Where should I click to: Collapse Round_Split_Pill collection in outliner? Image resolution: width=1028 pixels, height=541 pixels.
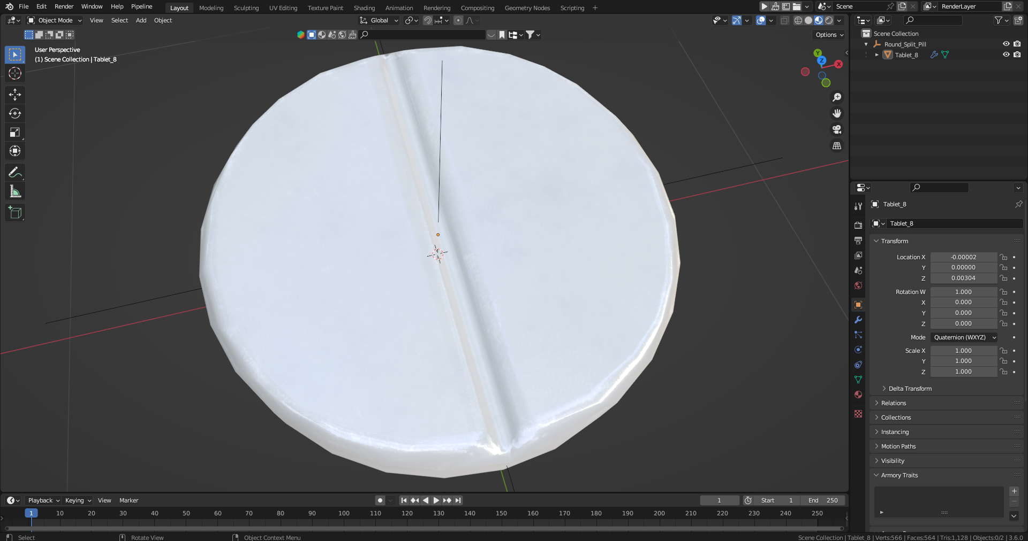coord(866,44)
